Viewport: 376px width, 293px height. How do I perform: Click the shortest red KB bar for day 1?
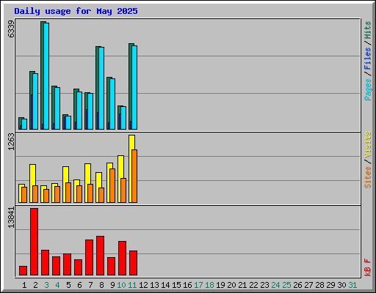click(x=23, y=271)
